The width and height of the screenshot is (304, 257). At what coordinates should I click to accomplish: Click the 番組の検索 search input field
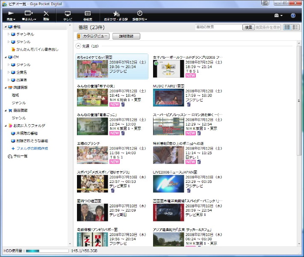(x=218, y=27)
